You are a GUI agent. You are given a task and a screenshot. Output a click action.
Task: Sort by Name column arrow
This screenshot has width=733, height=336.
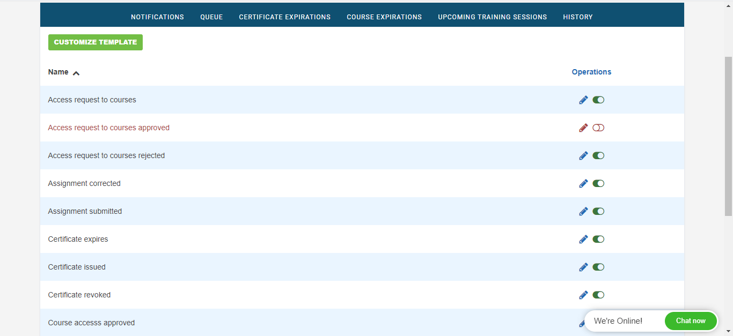[x=76, y=73]
